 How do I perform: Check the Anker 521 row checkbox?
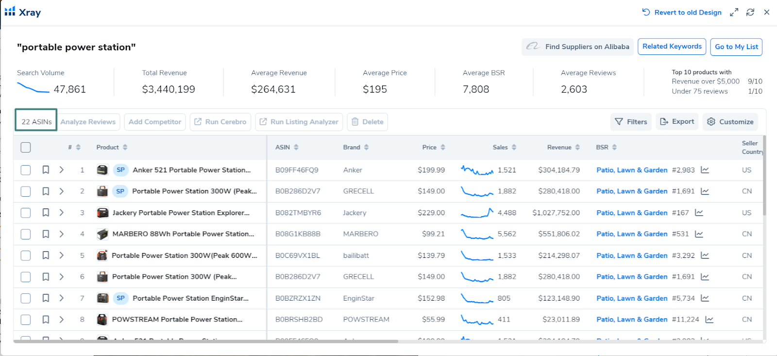tap(26, 170)
